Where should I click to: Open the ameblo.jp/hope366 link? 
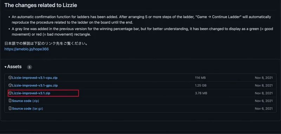point(27,49)
